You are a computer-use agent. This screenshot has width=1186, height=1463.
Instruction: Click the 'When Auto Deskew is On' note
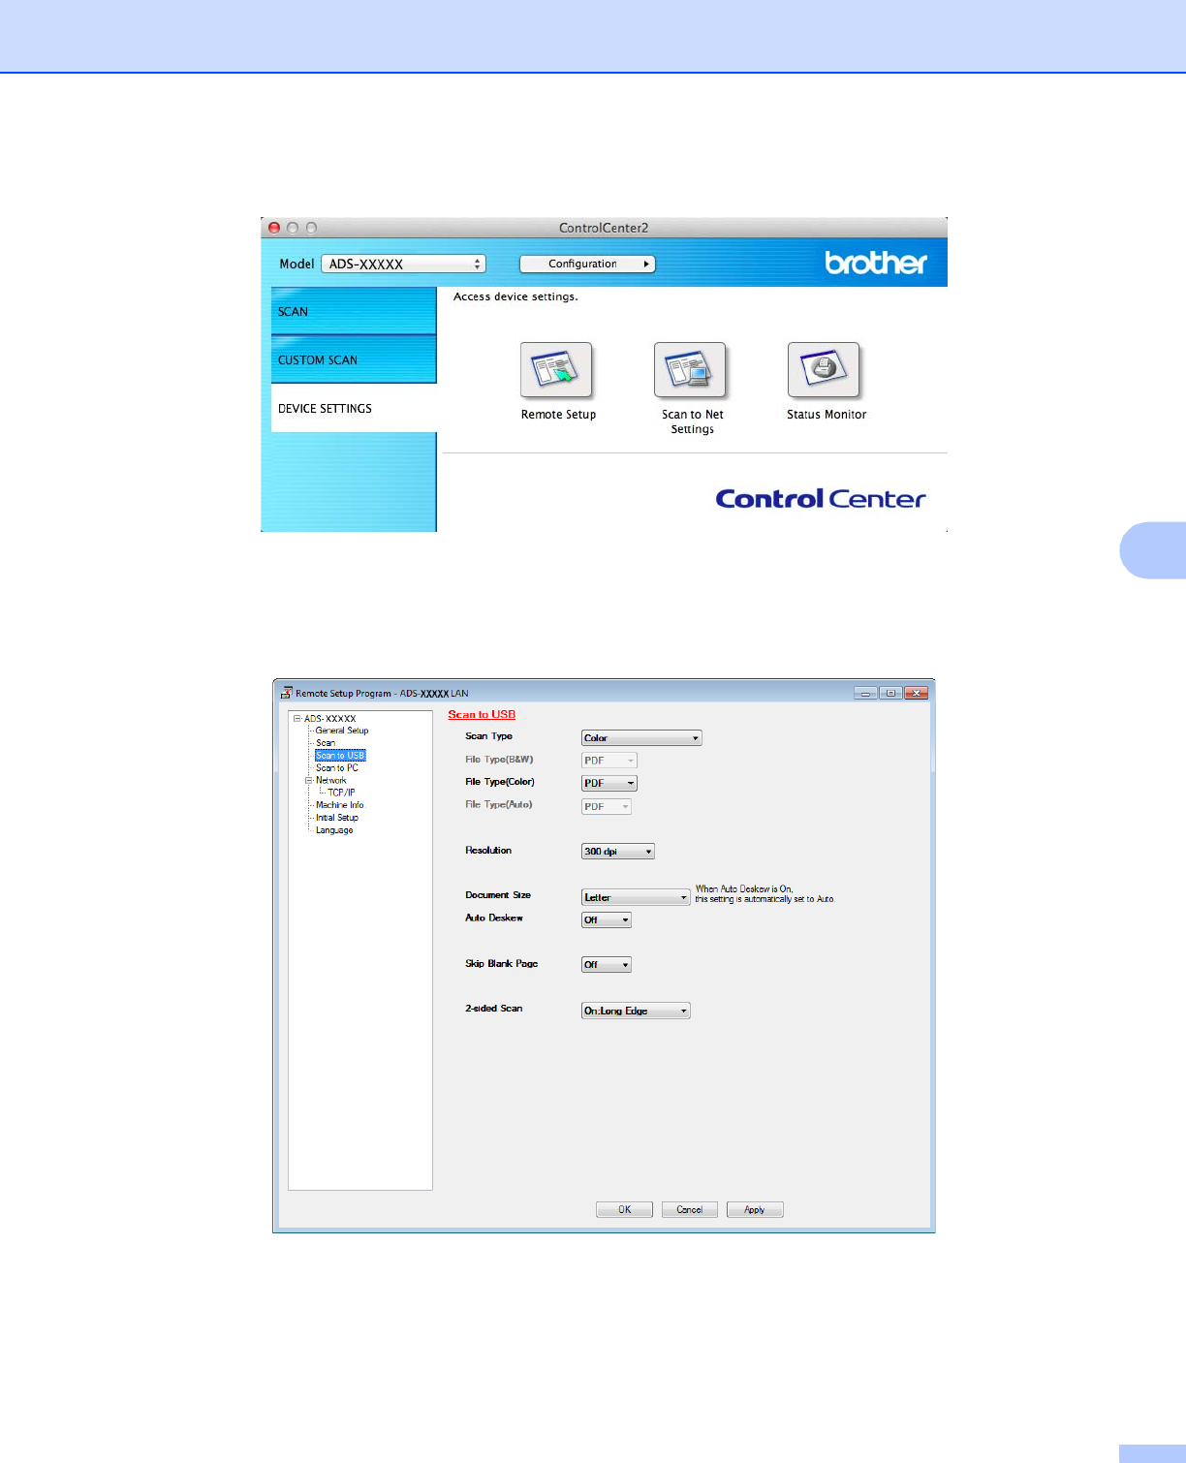[765, 894]
